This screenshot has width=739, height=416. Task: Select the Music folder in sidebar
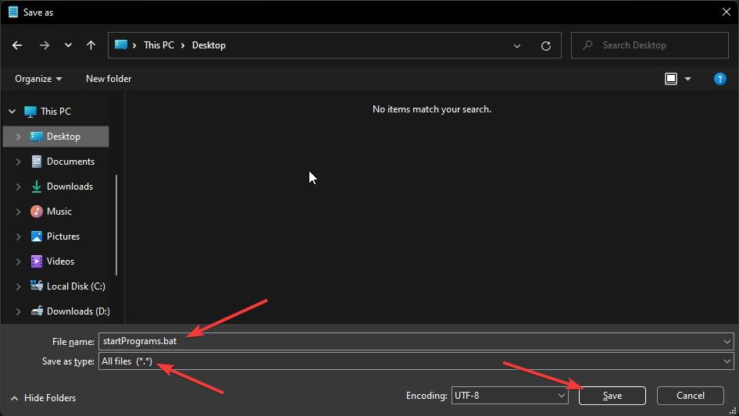point(59,212)
